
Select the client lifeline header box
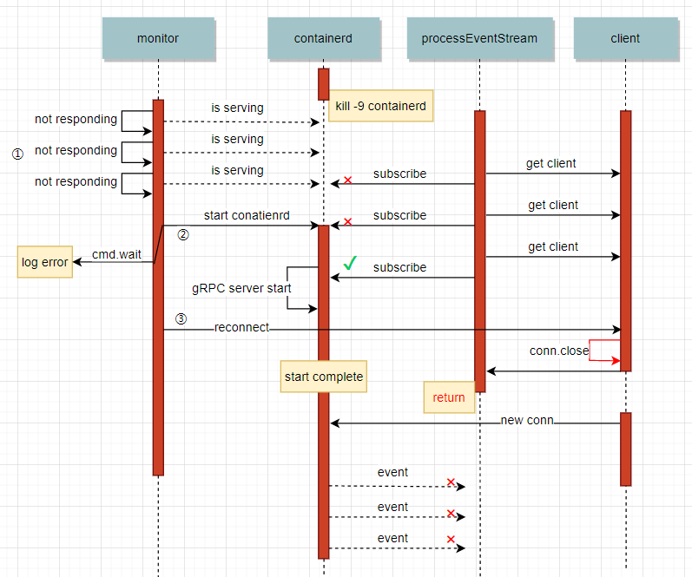(625, 38)
